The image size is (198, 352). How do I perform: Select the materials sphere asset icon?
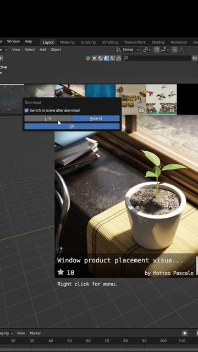[x=100, y=58]
